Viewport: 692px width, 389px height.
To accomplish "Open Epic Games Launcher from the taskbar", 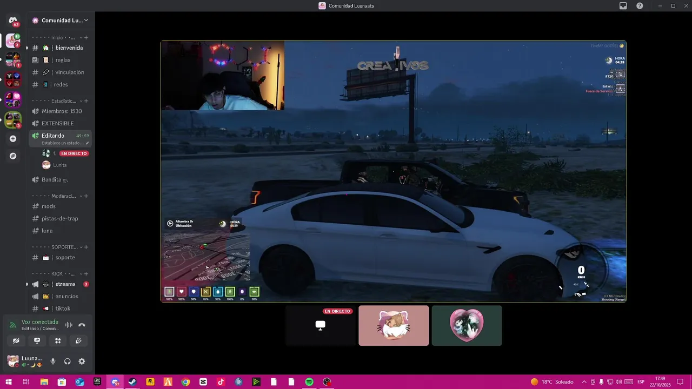I will coord(97,382).
